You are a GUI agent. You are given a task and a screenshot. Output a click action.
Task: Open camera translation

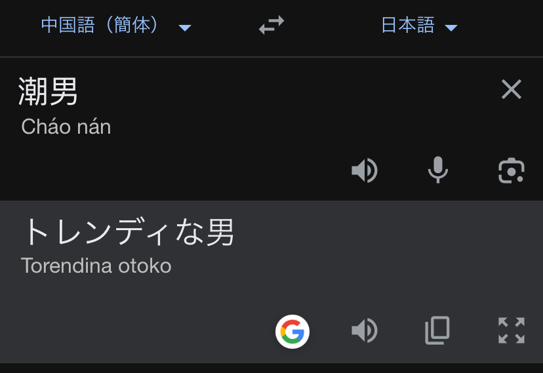tap(511, 170)
